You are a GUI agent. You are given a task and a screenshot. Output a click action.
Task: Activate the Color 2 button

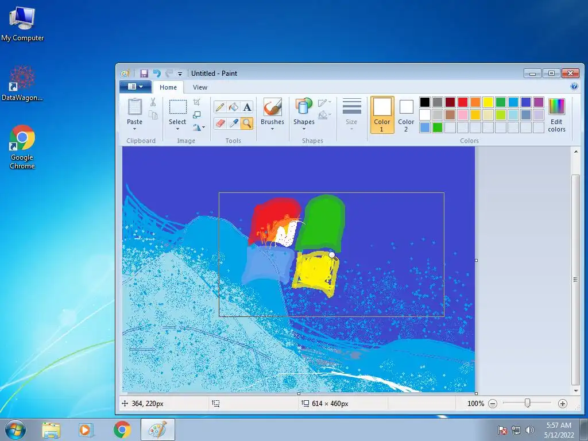click(x=406, y=115)
